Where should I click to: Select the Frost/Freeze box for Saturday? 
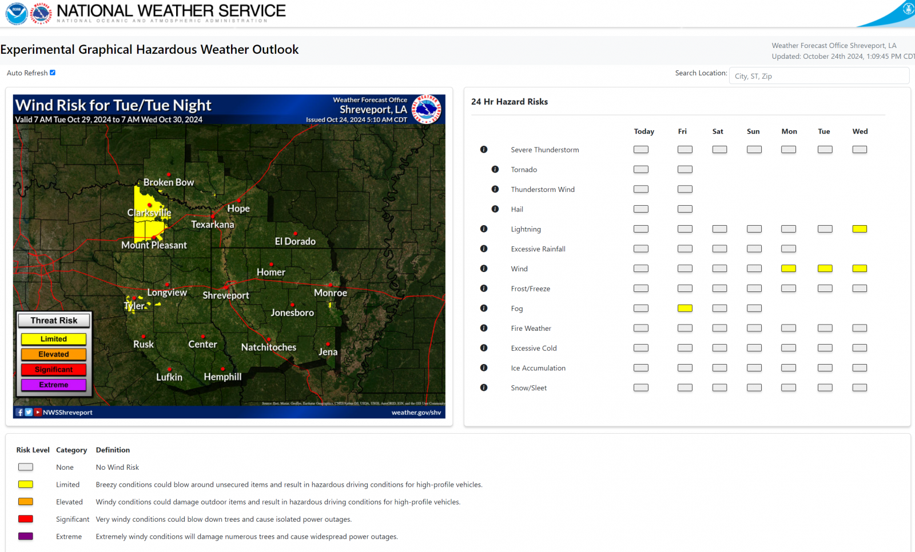click(x=719, y=288)
